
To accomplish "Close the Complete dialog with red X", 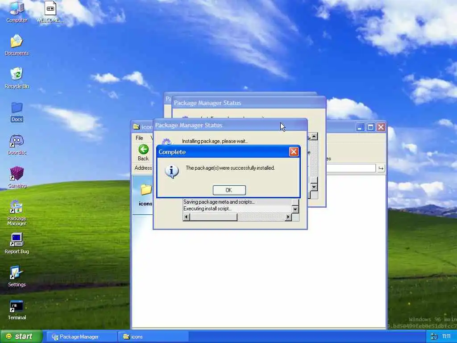I will pos(294,152).
